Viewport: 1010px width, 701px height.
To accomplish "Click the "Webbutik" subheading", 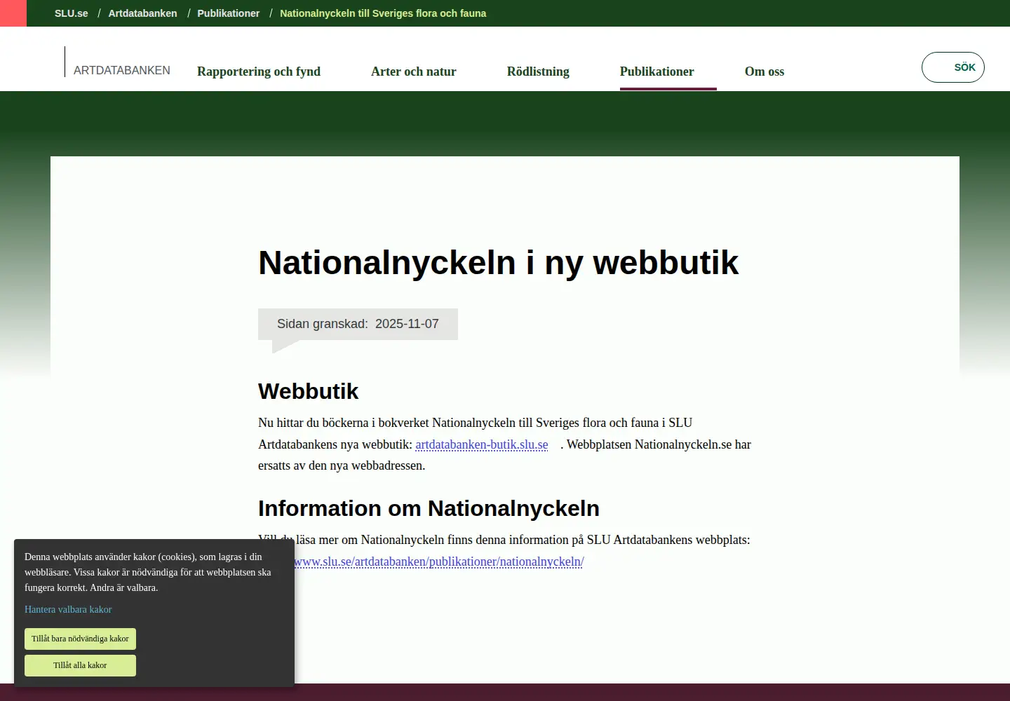I will [308, 391].
